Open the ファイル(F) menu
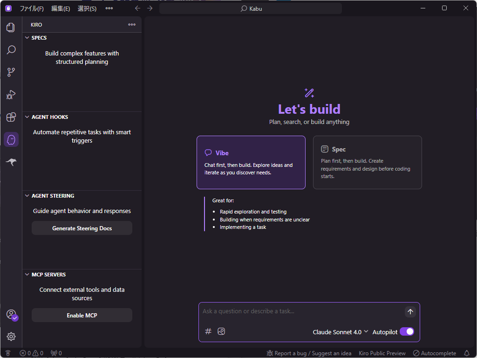The width and height of the screenshot is (477, 358). point(32,8)
